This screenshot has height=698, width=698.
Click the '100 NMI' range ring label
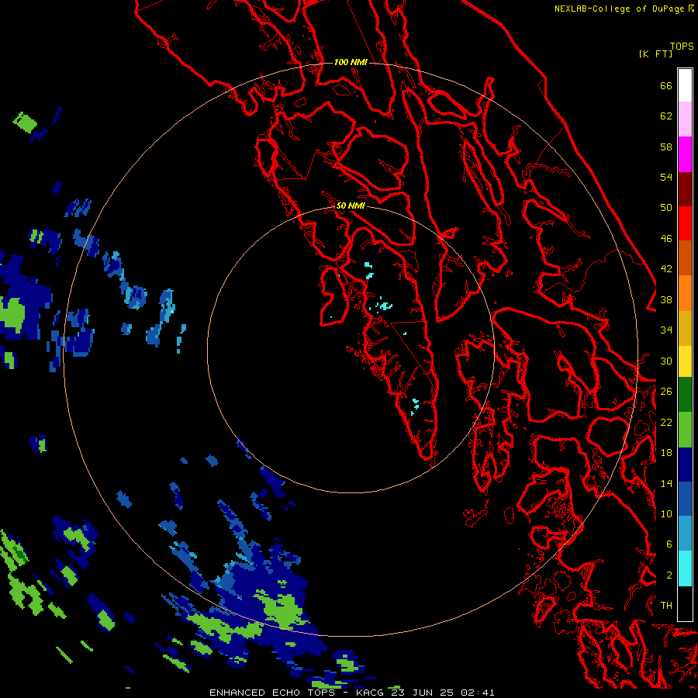pos(351,62)
